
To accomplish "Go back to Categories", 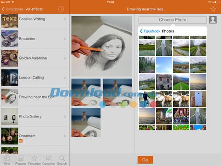I will coord(13,9).
